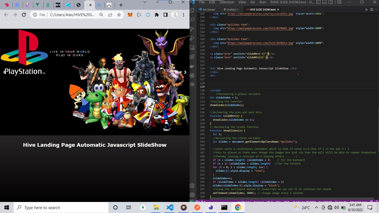Image resolution: width=379 pixels, height=213 pixels.
Task: Show hidden system tray icons
Action: [316, 207]
